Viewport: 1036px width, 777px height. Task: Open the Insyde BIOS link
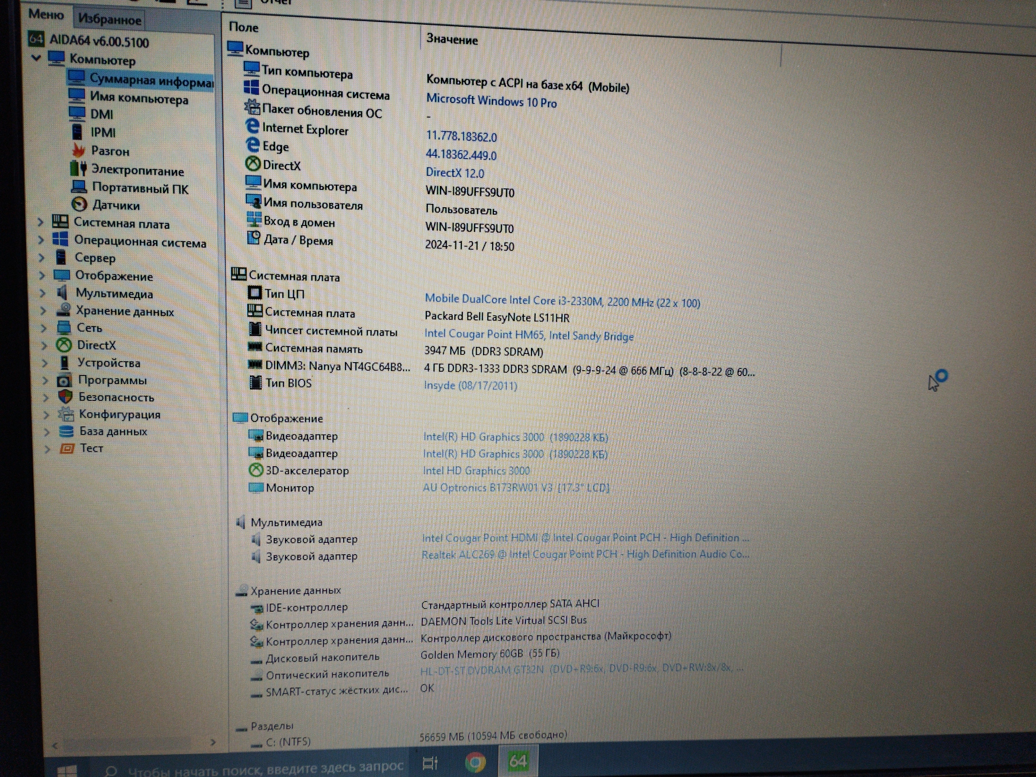(470, 385)
